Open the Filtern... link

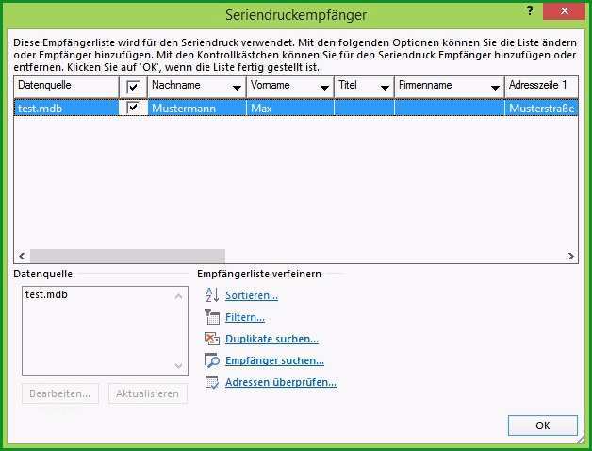pos(245,317)
